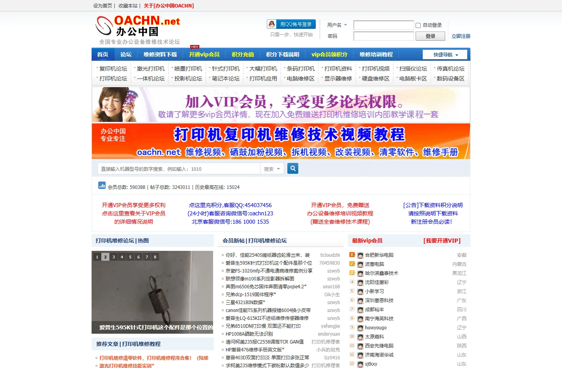Click avatar icon beside 济南海诺华诚
562x368 pixels.
pos(360,355)
